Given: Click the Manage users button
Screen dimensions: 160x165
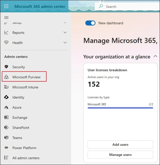Looking at the screenshot, I should (x=120, y=155).
